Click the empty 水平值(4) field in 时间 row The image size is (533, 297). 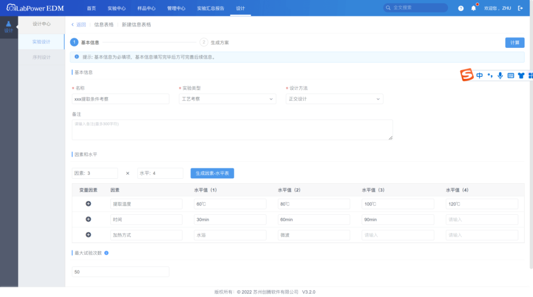tap(482, 220)
